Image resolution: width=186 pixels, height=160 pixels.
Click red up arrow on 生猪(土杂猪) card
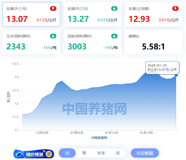175,9
